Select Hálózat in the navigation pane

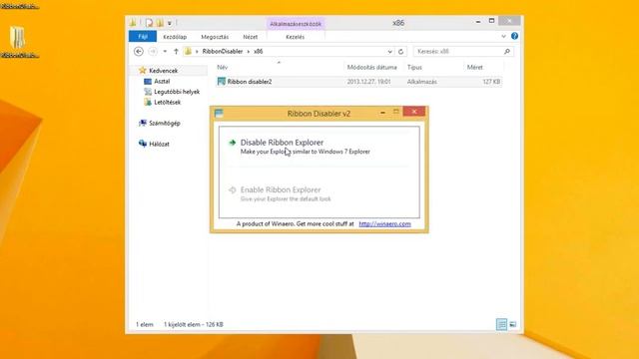tap(159, 144)
